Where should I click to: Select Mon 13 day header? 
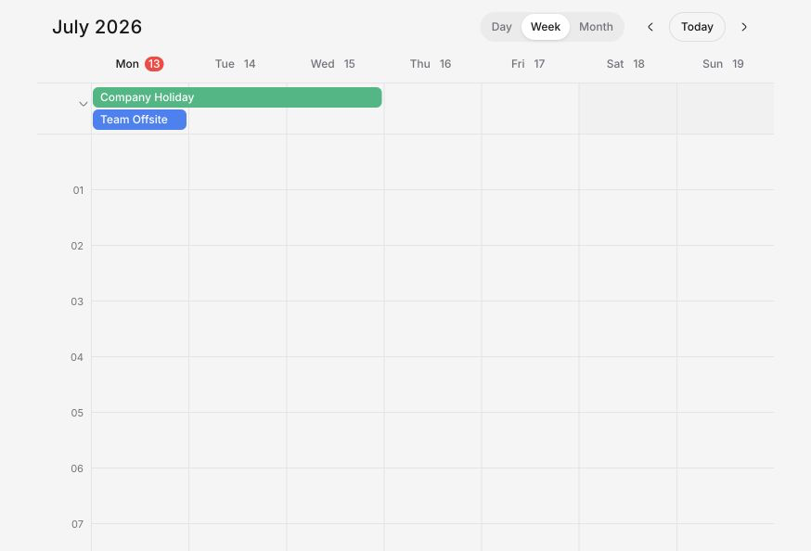[139, 64]
